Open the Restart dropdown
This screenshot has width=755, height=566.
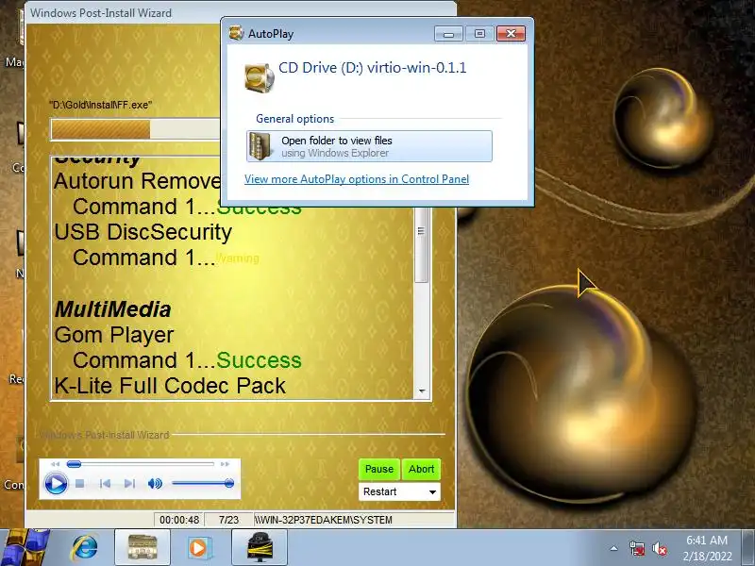399,491
